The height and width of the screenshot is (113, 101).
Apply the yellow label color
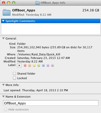(34, 65)
